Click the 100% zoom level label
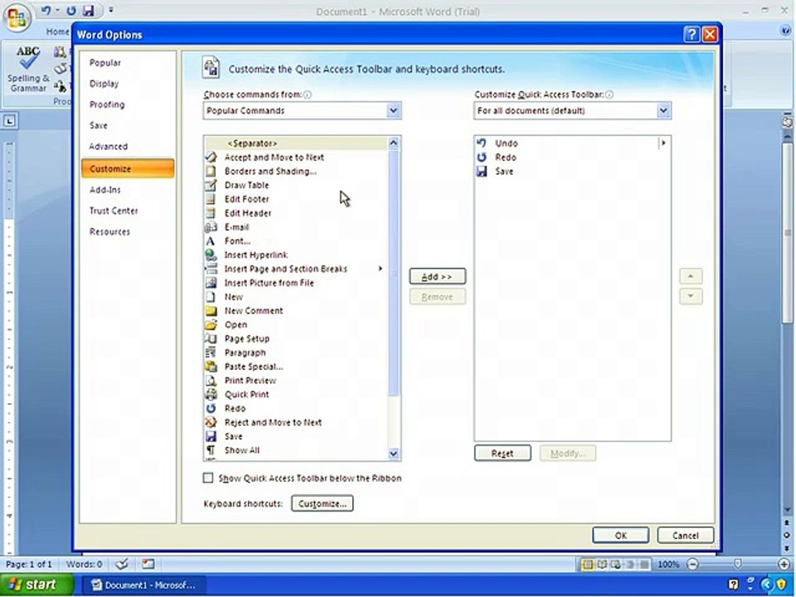 point(668,564)
